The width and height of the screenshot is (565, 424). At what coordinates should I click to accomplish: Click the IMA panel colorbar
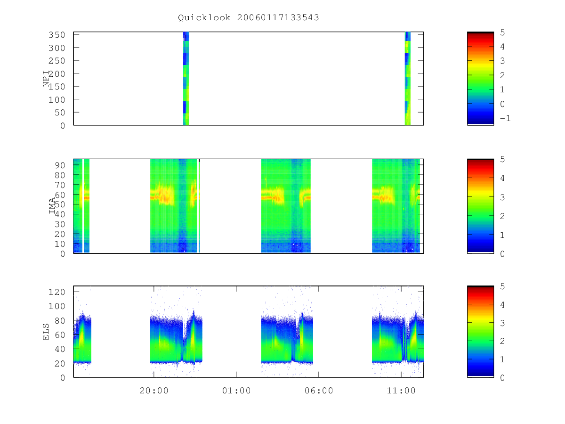click(480, 206)
